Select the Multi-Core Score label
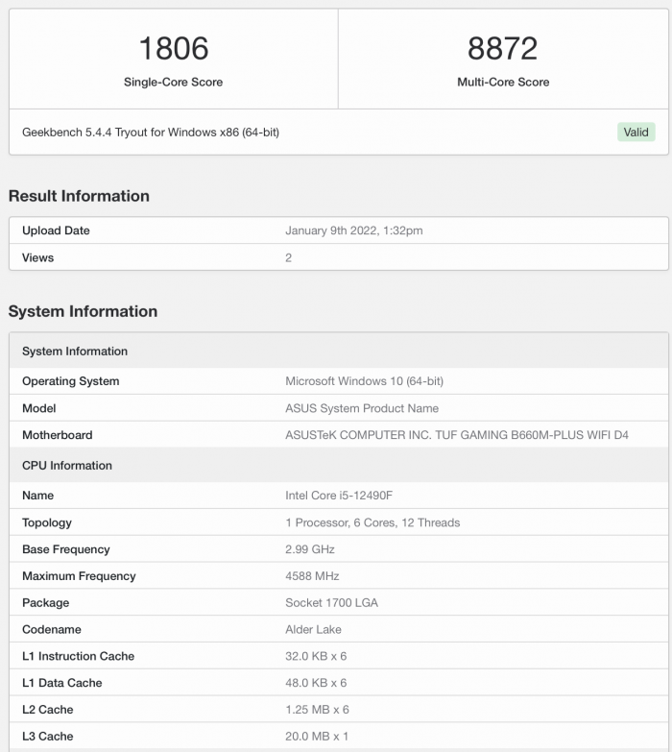 [503, 83]
